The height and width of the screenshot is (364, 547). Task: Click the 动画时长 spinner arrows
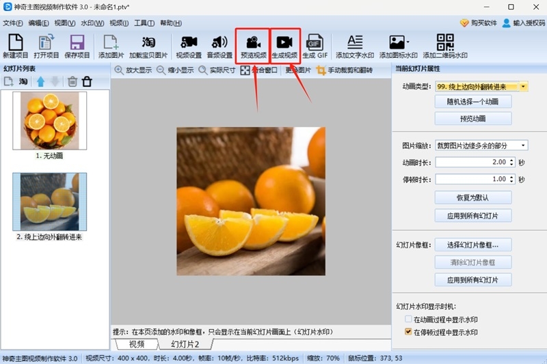(511, 162)
